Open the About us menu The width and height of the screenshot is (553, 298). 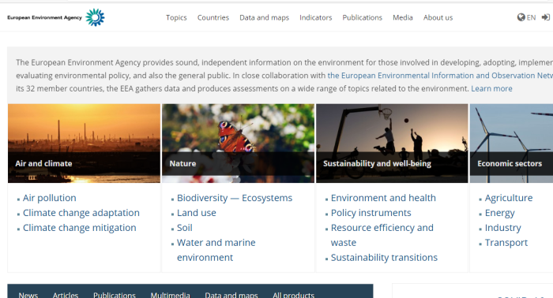pyautogui.click(x=438, y=17)
